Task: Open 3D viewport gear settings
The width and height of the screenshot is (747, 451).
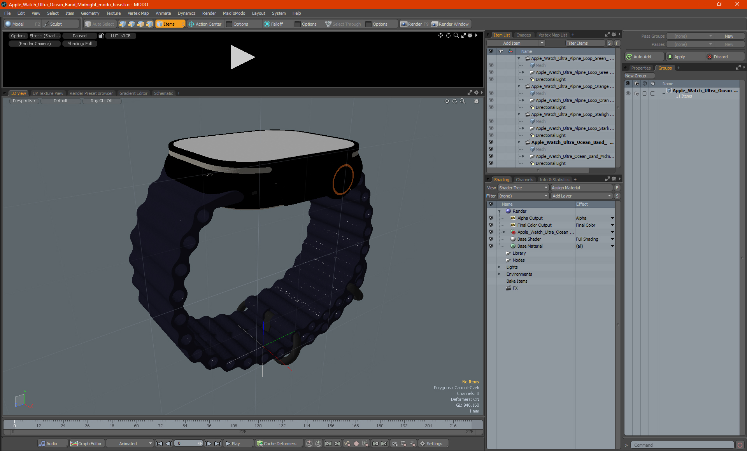Action: pos(476,101)
